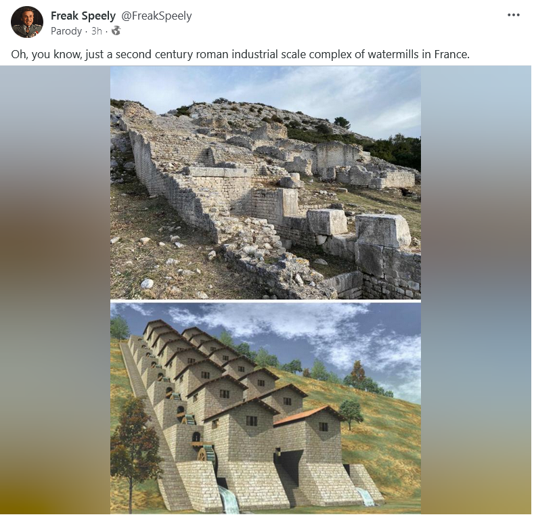Screen dimensions: 534x517
Task: Click the blurred background right of the images
Action: pos(476,290)
